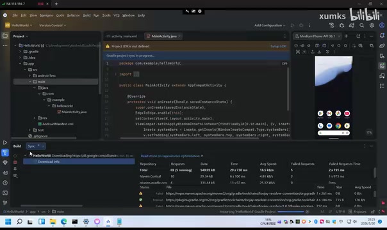Open editor tabs more options kebab icon
Screen dimensions: 387x230
coord(285,36)
